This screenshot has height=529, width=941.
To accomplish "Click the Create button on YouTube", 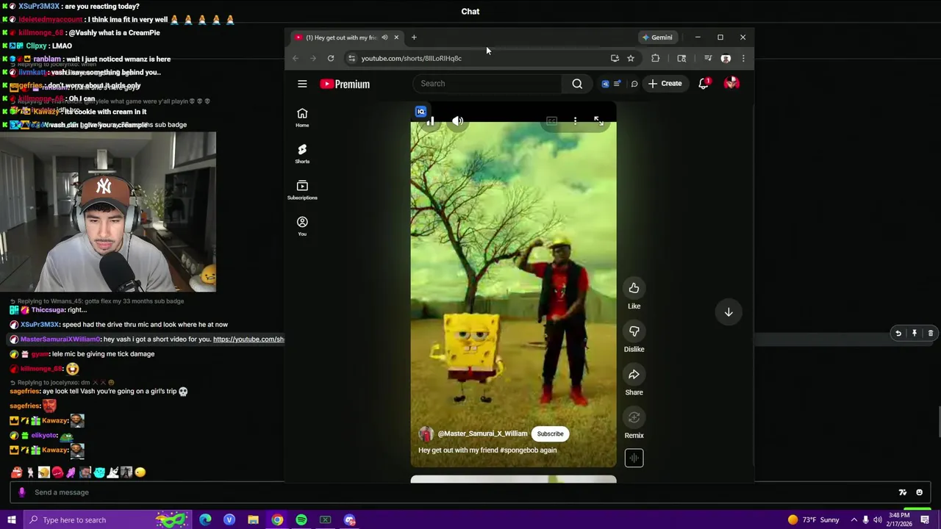I will [665, 84].
